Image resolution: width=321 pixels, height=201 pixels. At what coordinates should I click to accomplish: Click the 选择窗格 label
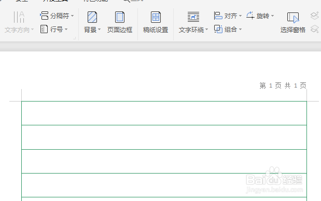click(293, 30)
